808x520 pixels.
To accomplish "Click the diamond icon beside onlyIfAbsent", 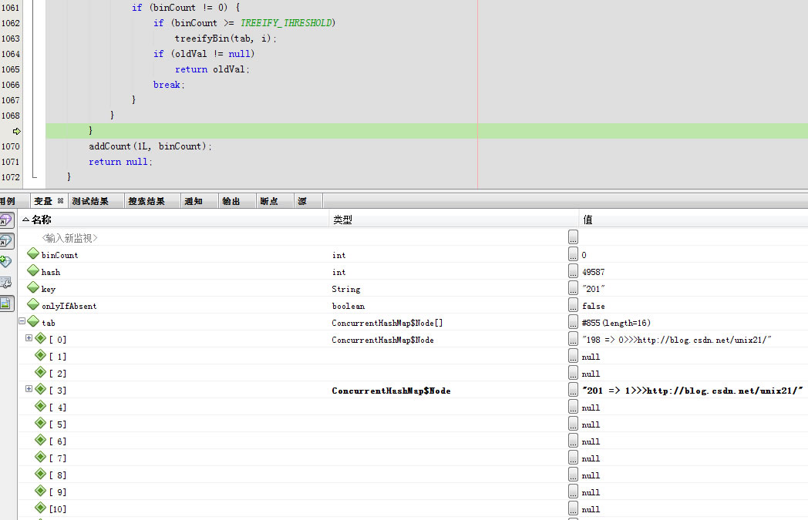I will [x=33, y=304].
